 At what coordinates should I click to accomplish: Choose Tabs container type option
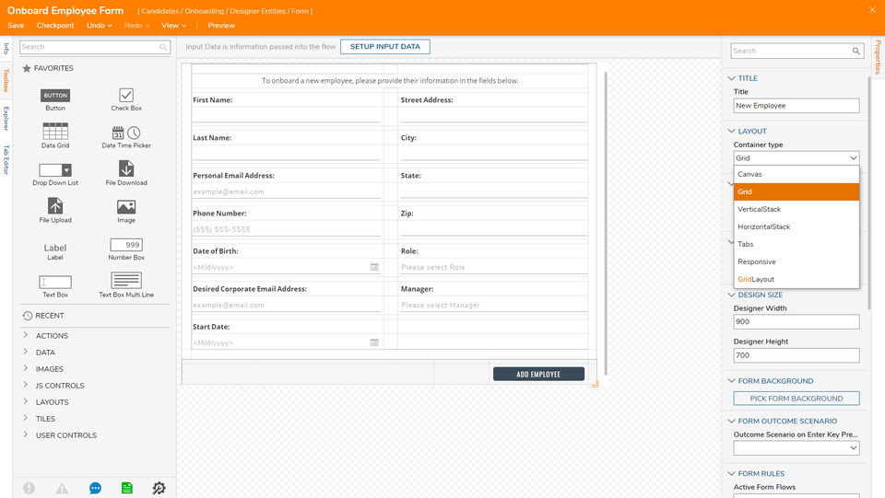pos(796,244)
